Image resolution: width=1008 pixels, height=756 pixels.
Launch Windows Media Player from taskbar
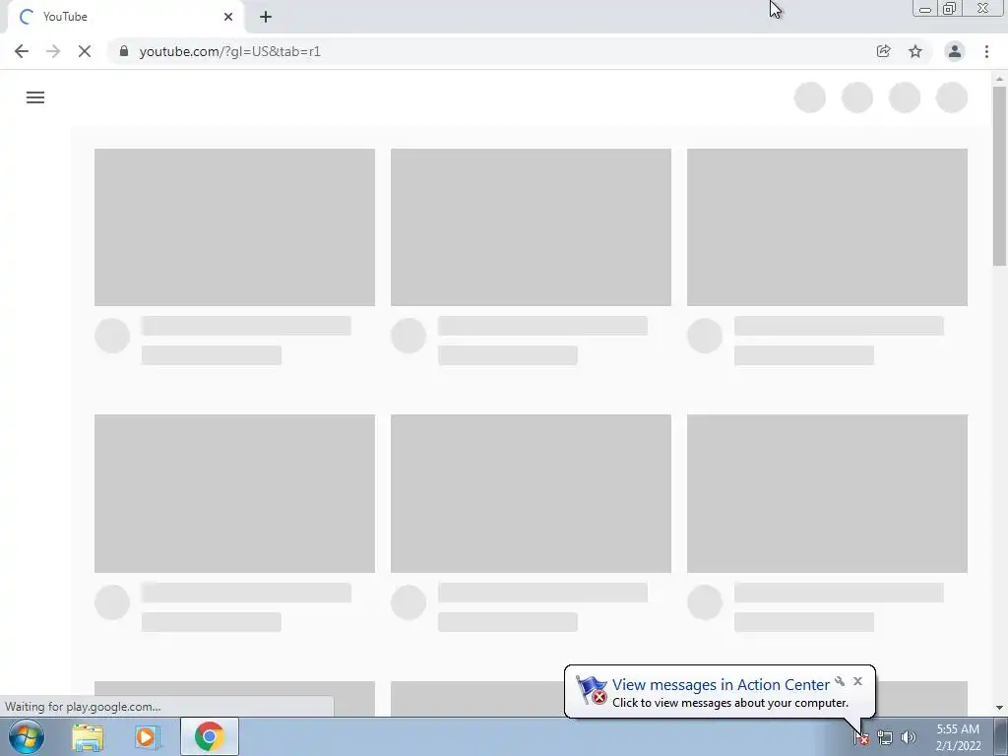(147, 736)
